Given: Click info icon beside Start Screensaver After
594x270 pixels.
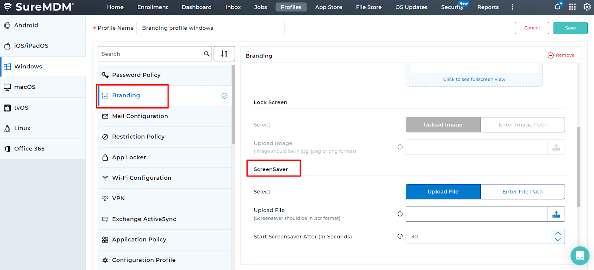Looking at the screenshot, I should coord(400,236).
